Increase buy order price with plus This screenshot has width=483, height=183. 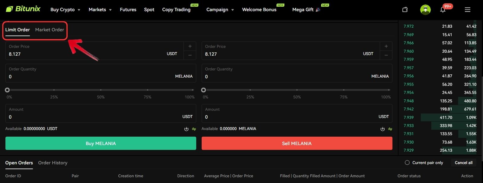190,46
